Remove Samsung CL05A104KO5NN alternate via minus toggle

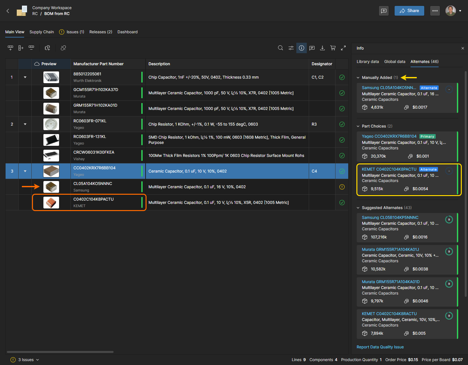pos(449,90)
